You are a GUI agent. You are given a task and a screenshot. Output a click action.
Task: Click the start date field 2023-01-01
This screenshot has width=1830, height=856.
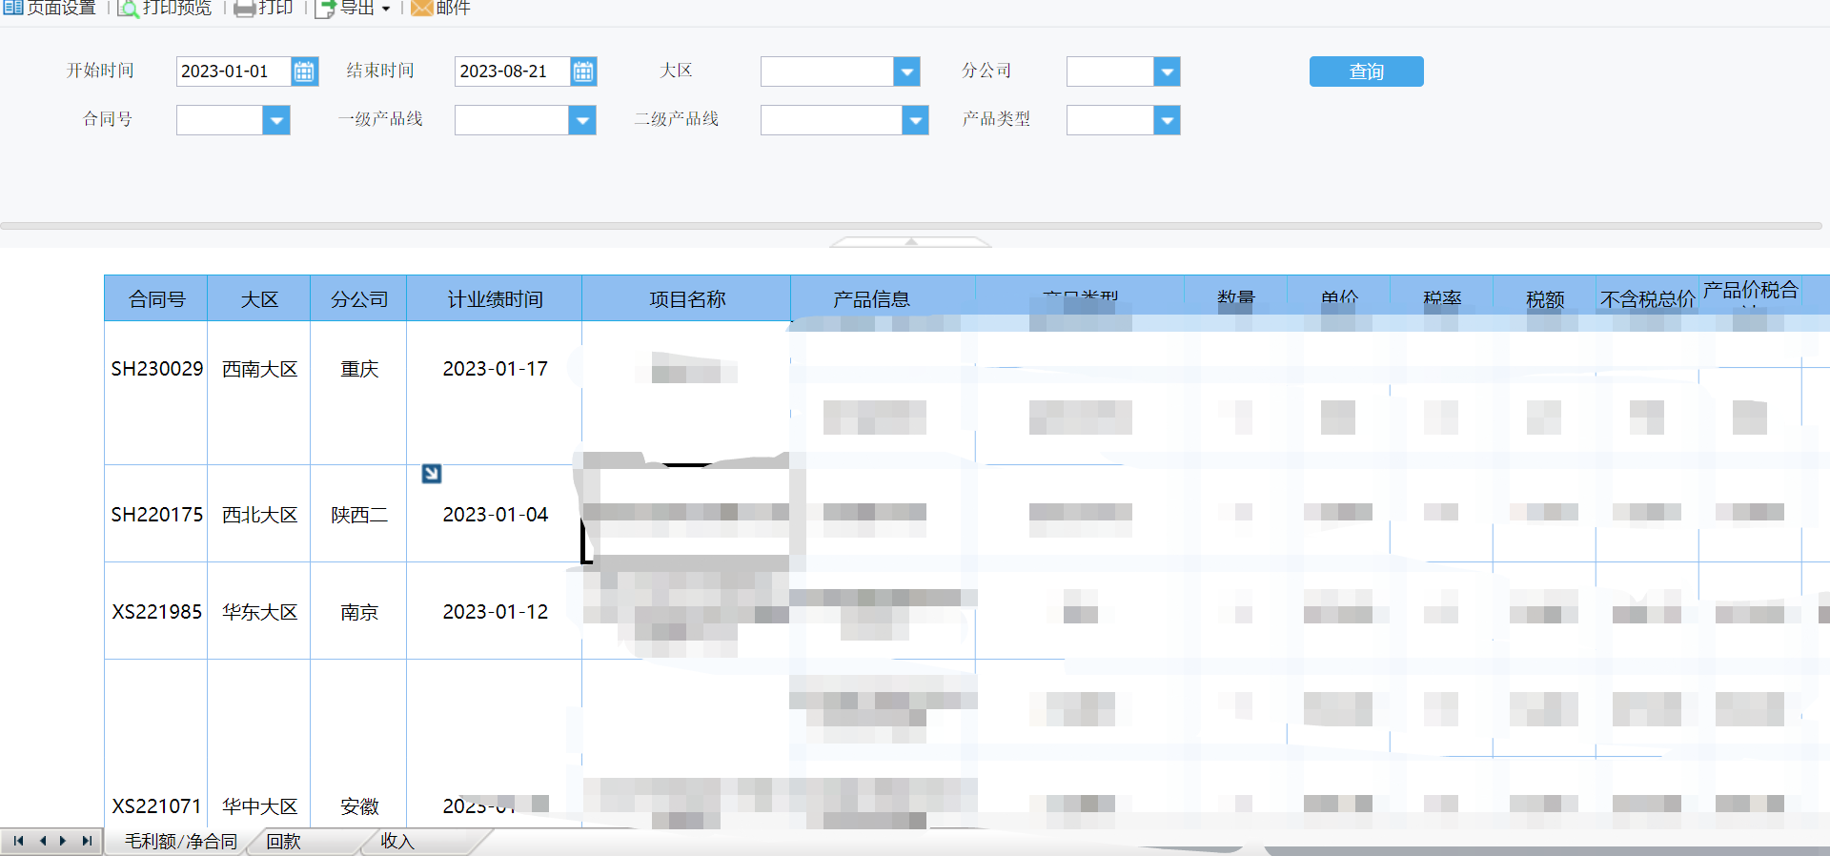[234, 71]
